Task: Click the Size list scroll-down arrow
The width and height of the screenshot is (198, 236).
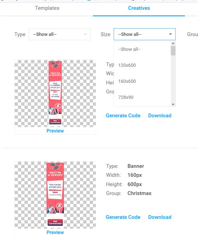Action: click(173, 104)
